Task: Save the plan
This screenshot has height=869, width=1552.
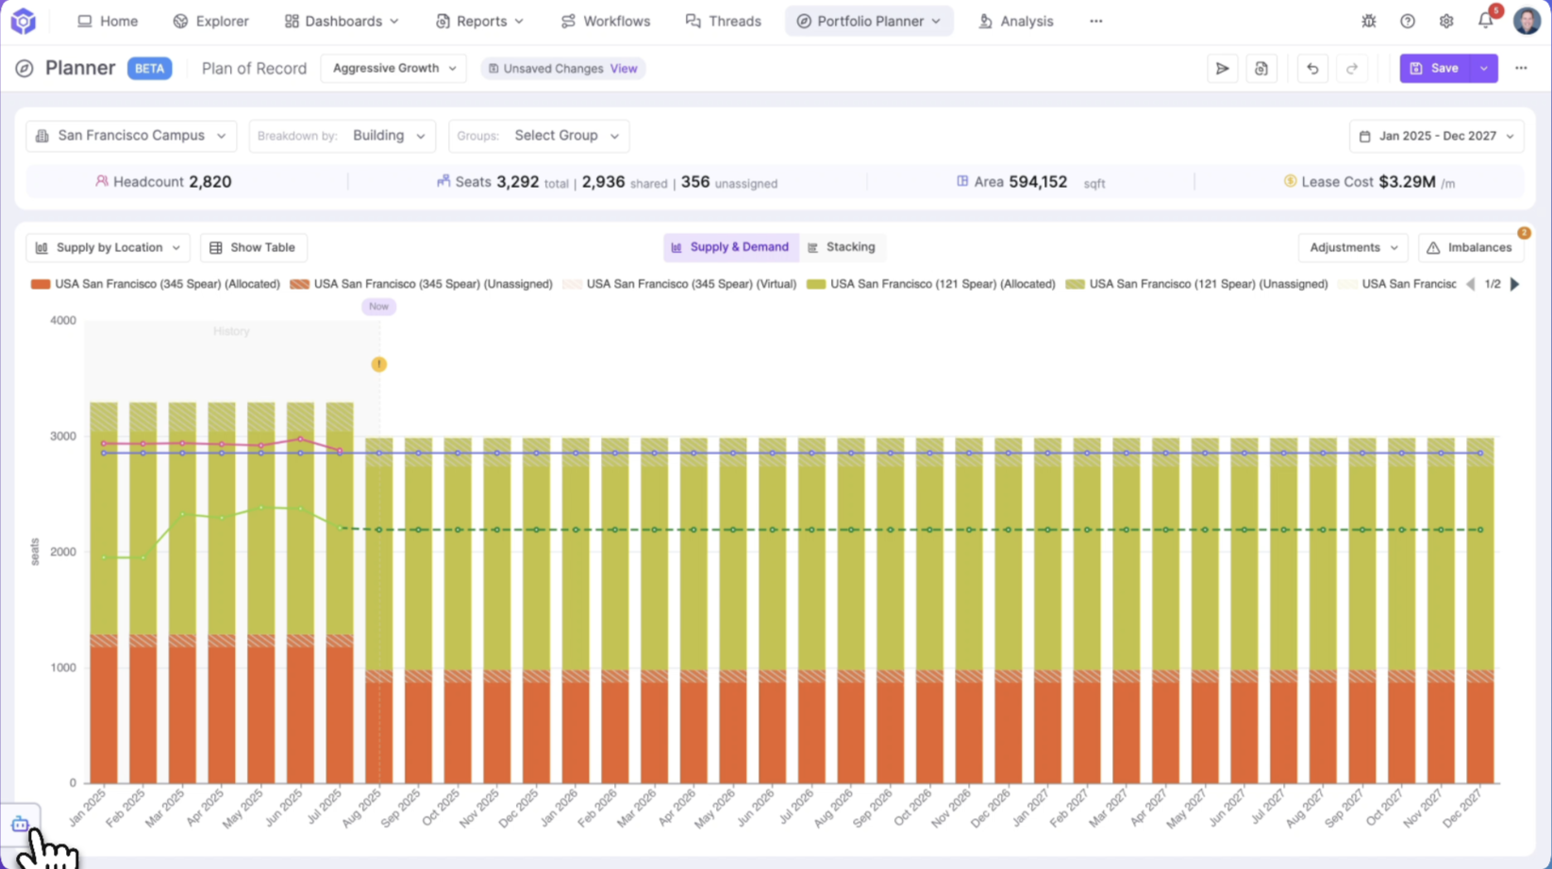Action: [1435, 68]
